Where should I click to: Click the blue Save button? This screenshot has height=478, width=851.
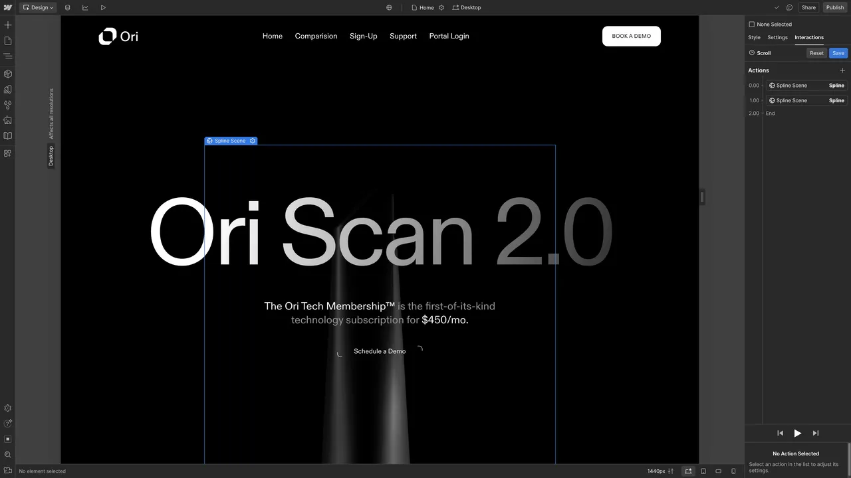coord(838,53)
